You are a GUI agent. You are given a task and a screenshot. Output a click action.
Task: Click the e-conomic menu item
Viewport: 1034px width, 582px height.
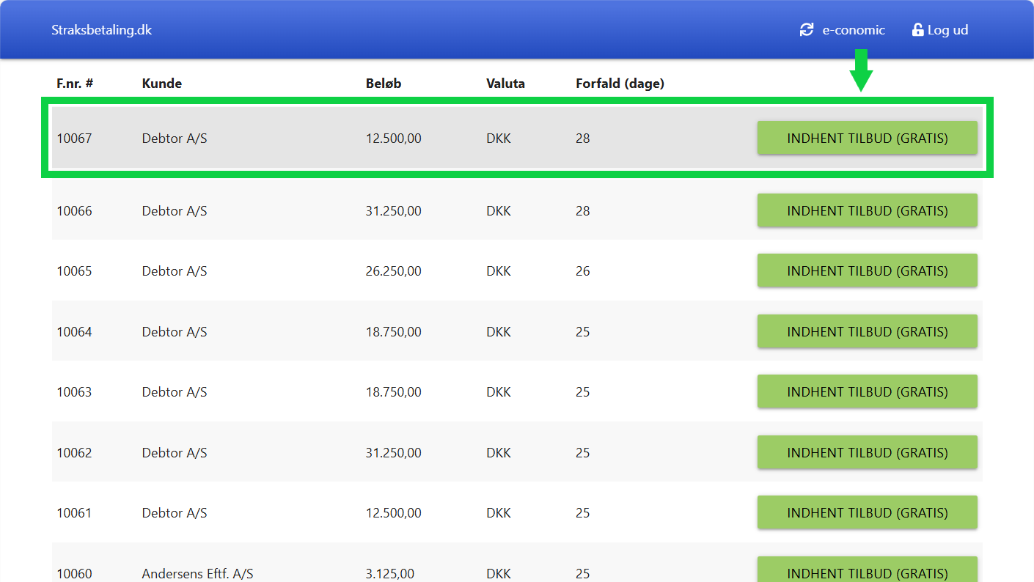853,30
